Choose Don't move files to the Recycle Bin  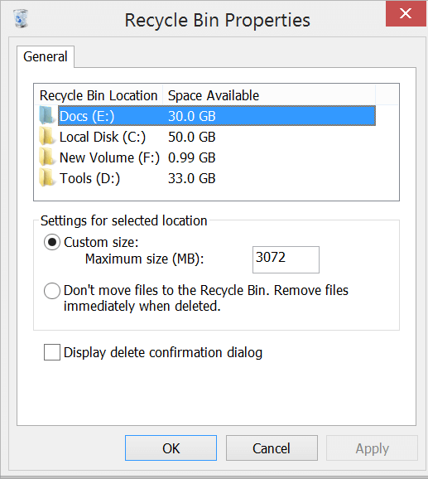pos(52,291)
